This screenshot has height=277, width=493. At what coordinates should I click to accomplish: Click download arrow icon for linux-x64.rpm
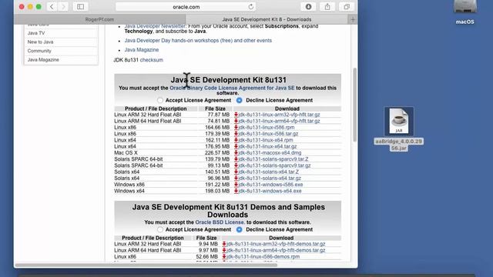point(236,140)
